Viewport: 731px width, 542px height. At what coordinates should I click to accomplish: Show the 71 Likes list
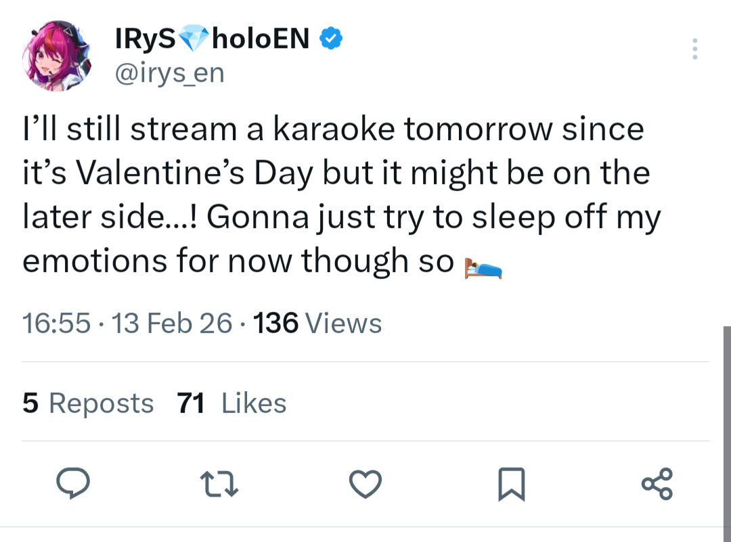coord(231,403)
